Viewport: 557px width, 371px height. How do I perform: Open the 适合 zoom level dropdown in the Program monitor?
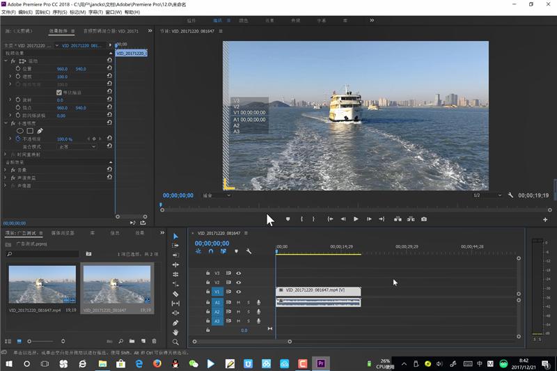[217, 196]
